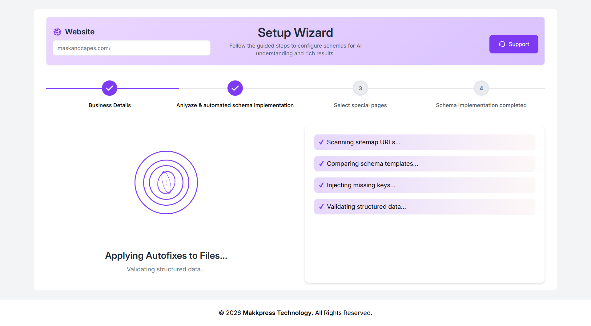Click checkmark next to Scanning sitemap URLs
The height and width of the screenshot is (326, 591).
coord(321,142)
